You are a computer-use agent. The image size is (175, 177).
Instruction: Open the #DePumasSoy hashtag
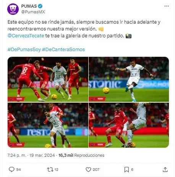coord(24,50)
